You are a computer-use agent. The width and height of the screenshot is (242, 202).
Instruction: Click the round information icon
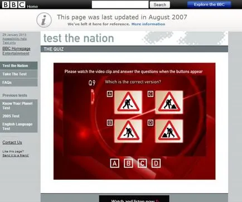pyautogui.click(x=44, y=20)
